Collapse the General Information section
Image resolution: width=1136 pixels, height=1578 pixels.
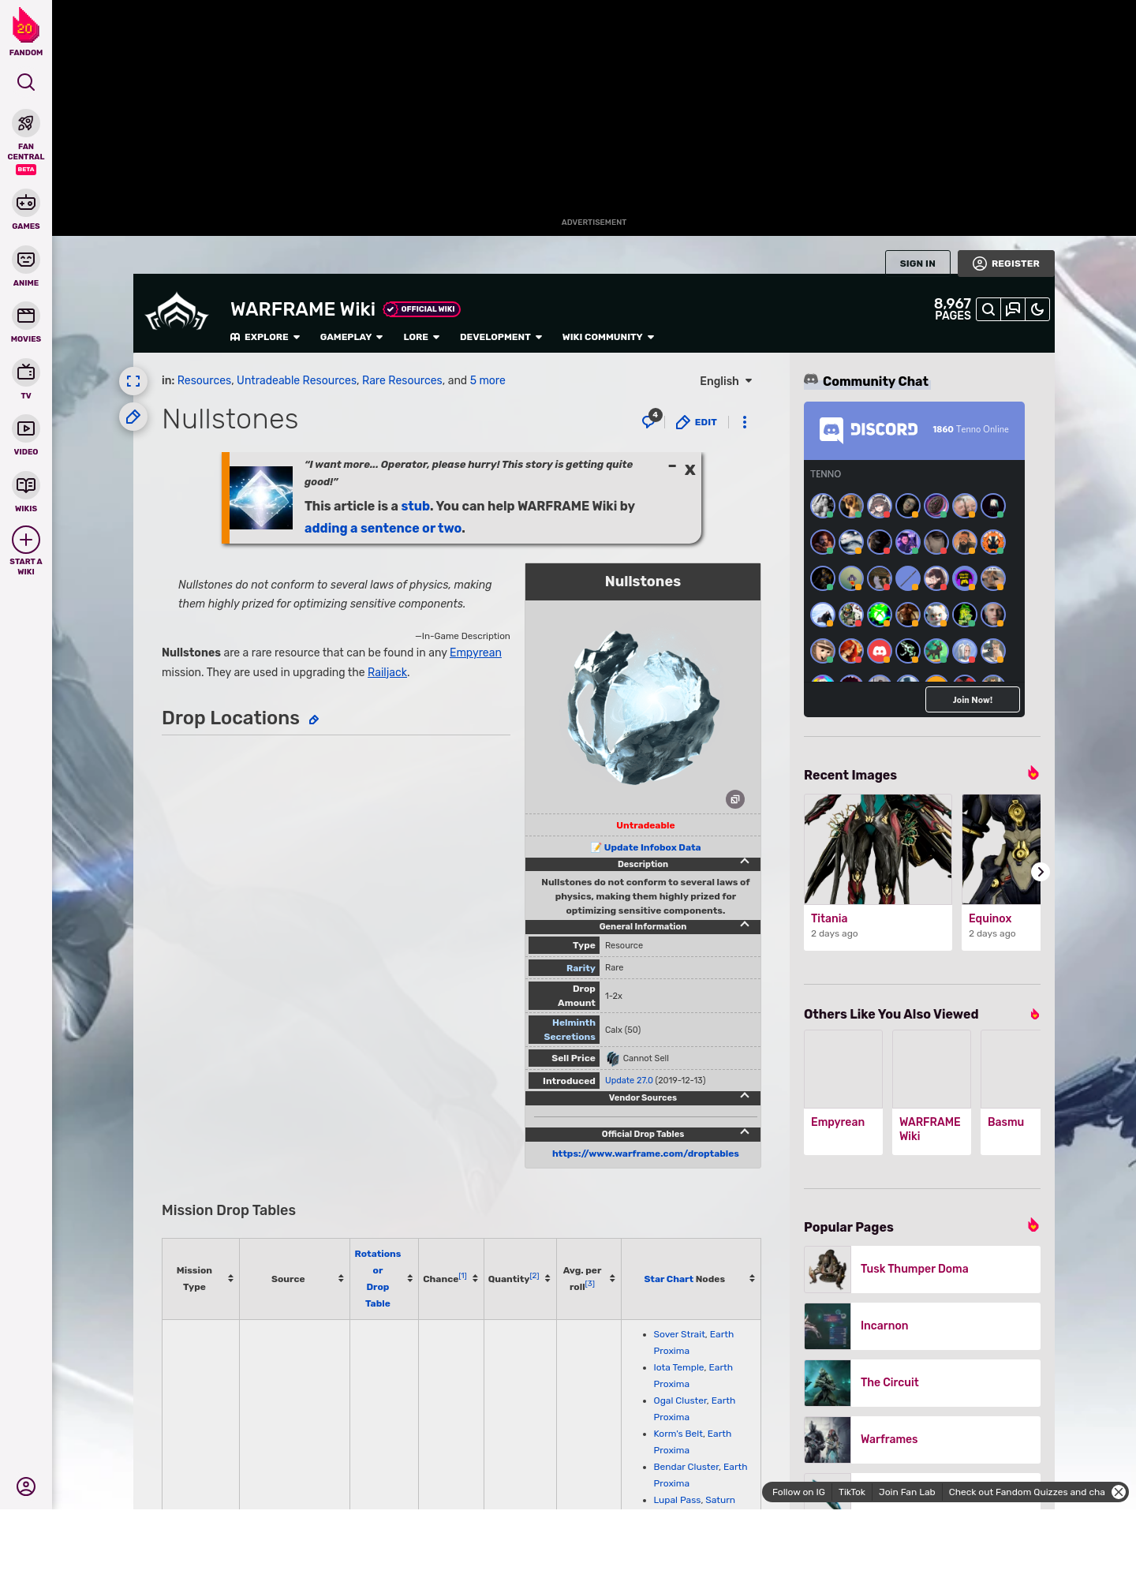click(x=745, y=925)
